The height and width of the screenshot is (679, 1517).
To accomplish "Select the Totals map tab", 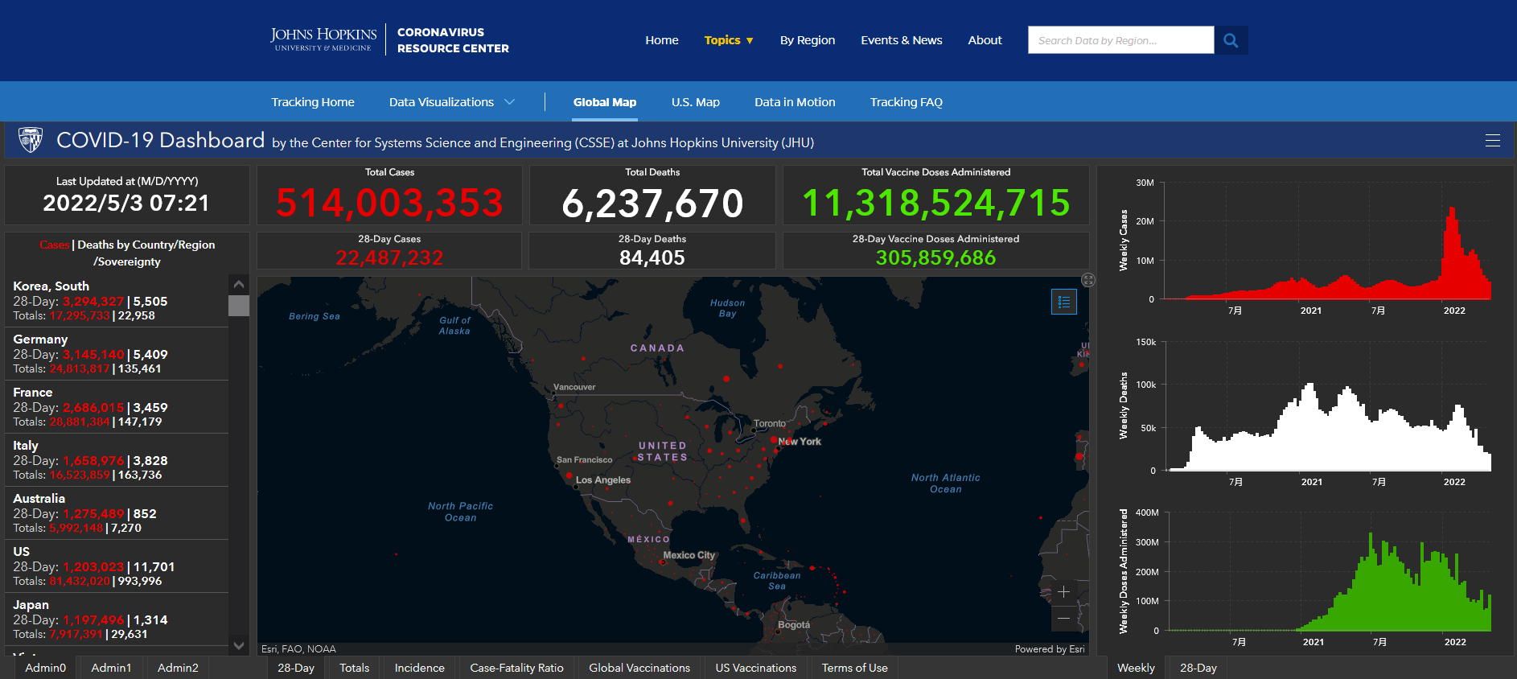I will (355, 668).
